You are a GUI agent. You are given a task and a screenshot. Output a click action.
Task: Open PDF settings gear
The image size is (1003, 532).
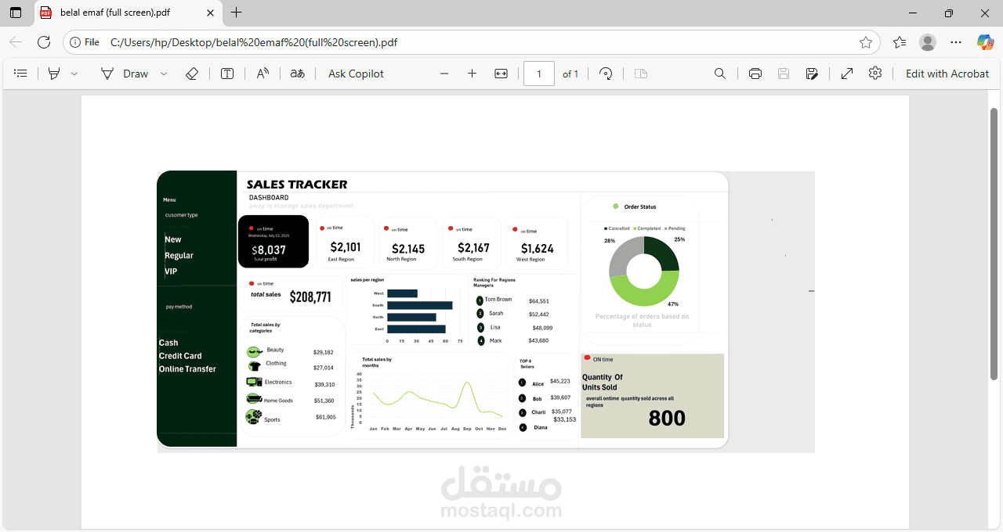pyautogui.click(x=875, y=74)
